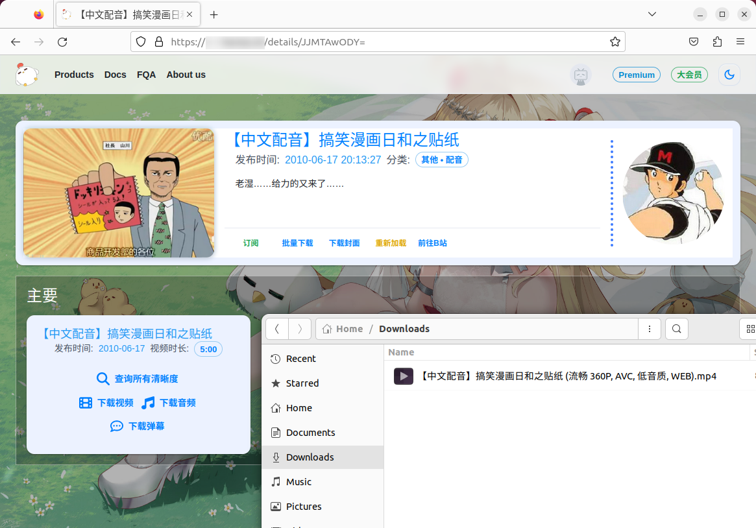The image size is (756, 528).
Task: Click the Downloads path segment in Files
Action: tap(404, 329)
